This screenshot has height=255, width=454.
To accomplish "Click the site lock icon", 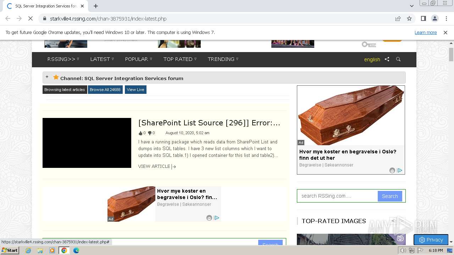I will 45,19.
